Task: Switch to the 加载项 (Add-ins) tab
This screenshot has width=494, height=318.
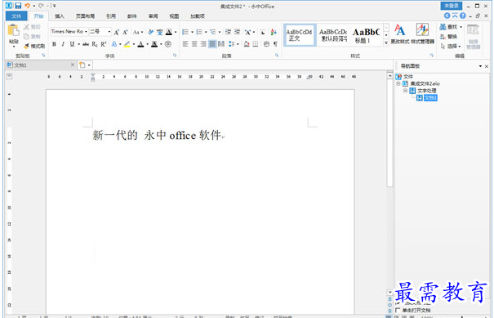Action: 198,16
